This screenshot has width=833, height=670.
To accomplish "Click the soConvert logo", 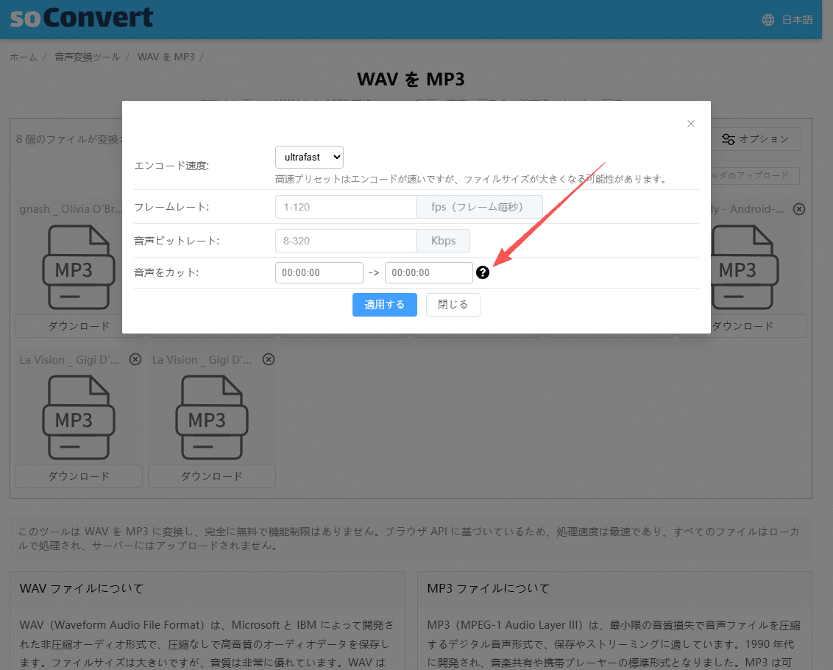I will click(80, 18).
